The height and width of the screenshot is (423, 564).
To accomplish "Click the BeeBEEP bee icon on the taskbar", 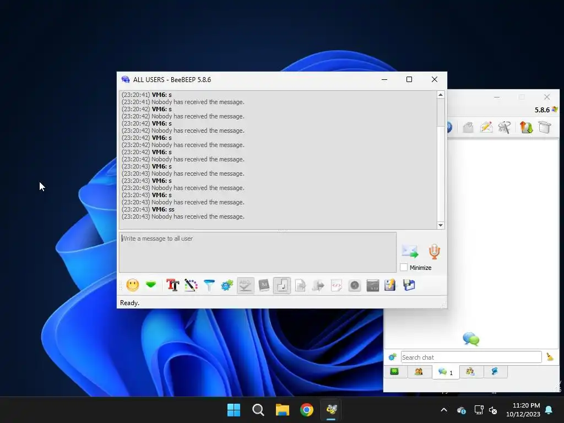I will click(x=331, y=410).
